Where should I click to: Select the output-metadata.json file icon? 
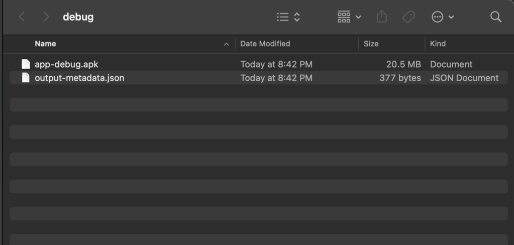coord(26,78)
